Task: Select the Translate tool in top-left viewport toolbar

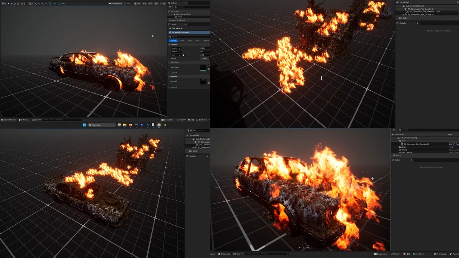Action: [11, 4]
